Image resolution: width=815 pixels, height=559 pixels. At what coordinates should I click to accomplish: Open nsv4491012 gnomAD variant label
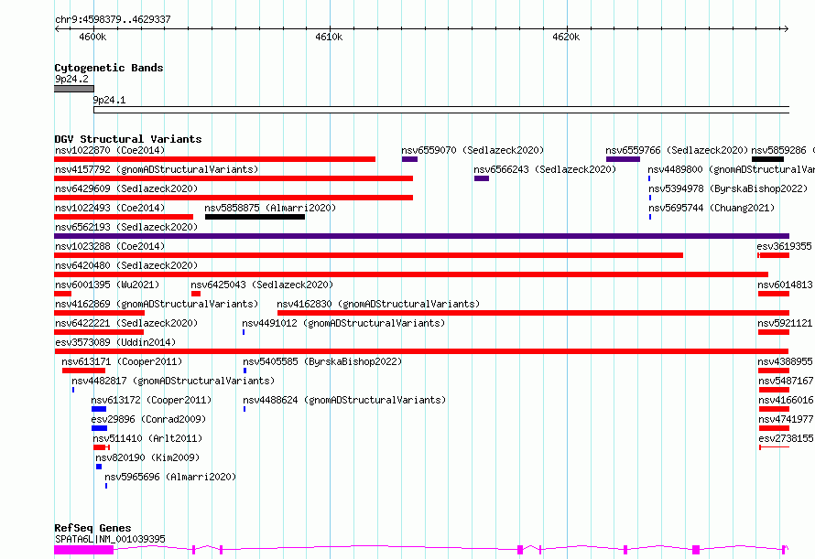click(x=343, y=323)
